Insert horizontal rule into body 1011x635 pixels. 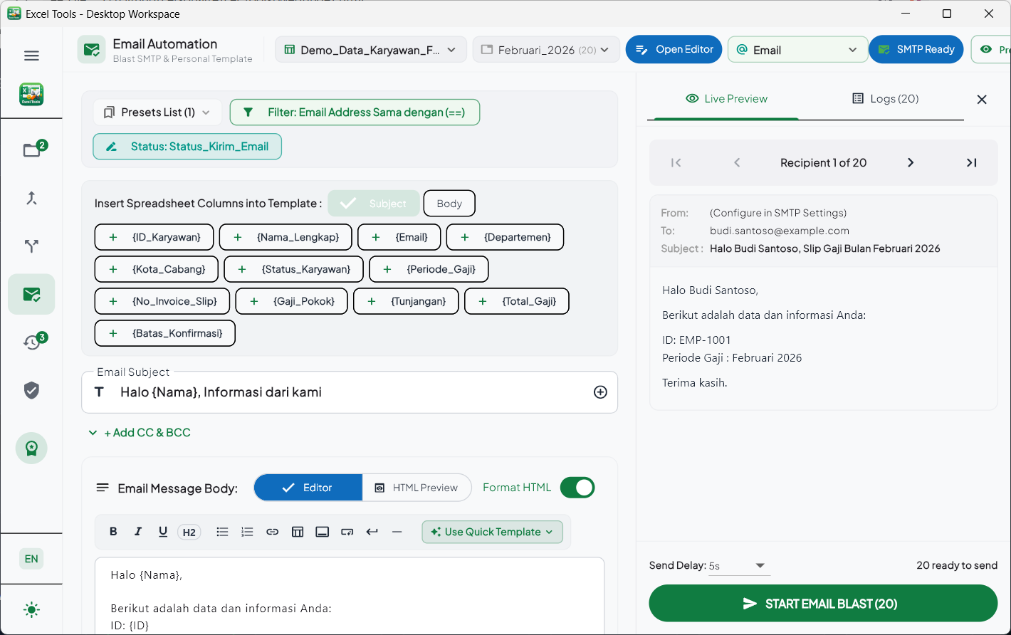point(397,532)
